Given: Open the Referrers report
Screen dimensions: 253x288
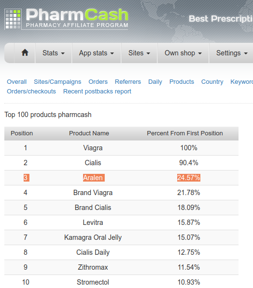Looking at the screenshot, I should point(128,82).
